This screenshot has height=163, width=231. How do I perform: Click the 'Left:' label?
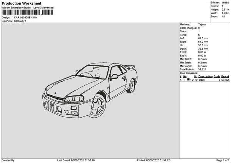pos(182,38)
